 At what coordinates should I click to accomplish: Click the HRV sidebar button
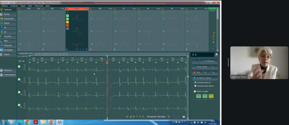coord(8,41)
